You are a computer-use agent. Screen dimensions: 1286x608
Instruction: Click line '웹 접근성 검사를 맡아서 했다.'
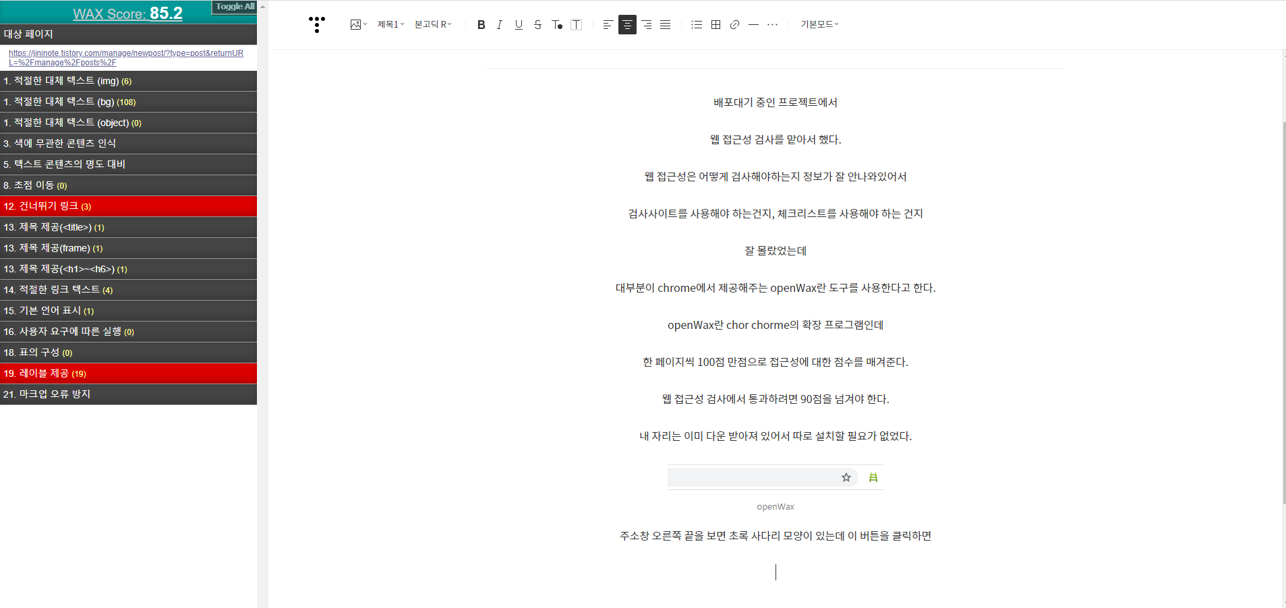(776, 140)
